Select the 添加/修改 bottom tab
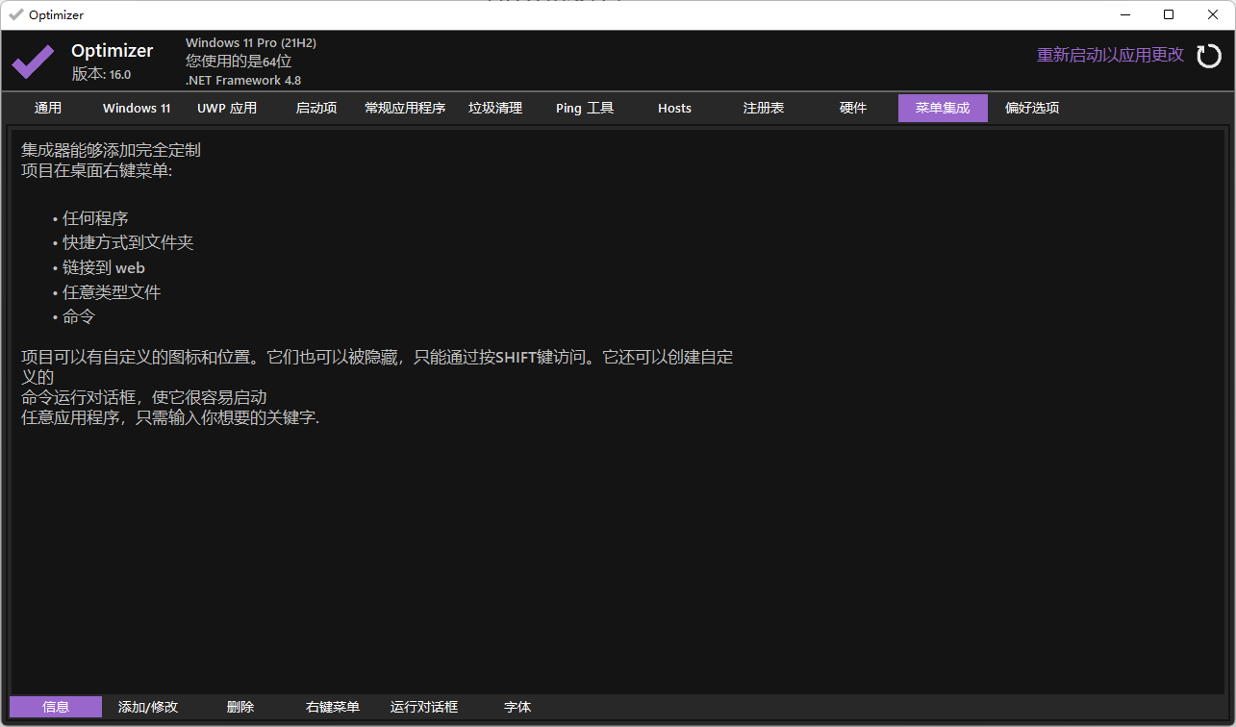This screenshot has height=727, width=1236. (148, 707)
